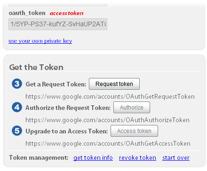
Task: Select the 'revoke token' link
Action: click(137, 158)
